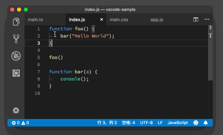The image size is (223, 135).
Task: Close the index.js tab
Action: click(102, 19)
